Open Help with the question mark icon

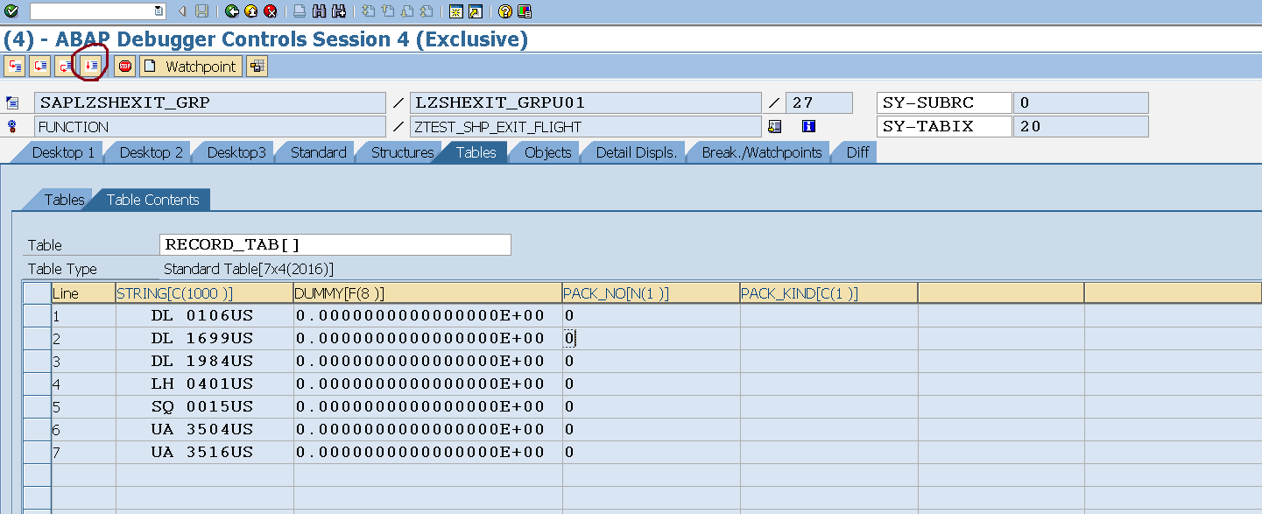point(504,11)
